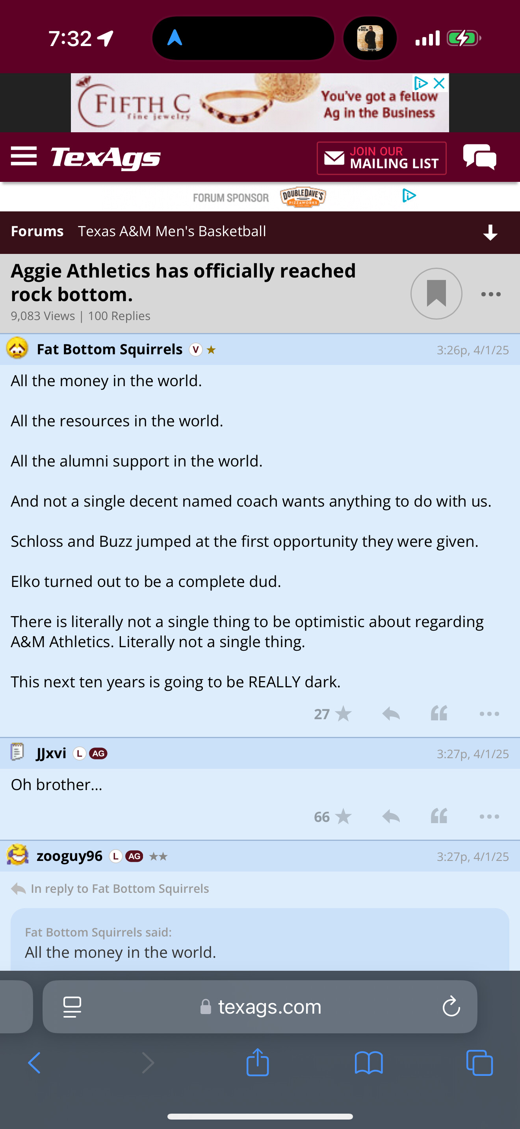
Task: Bookmark this thread
Action: [x=436, y=294]
